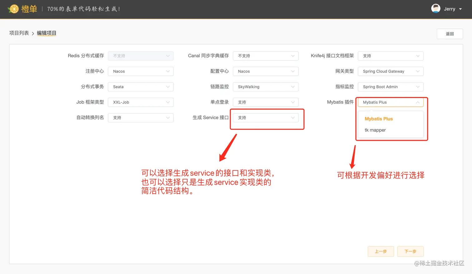Click the Job 框架类型 label

(x=90, y=102)
